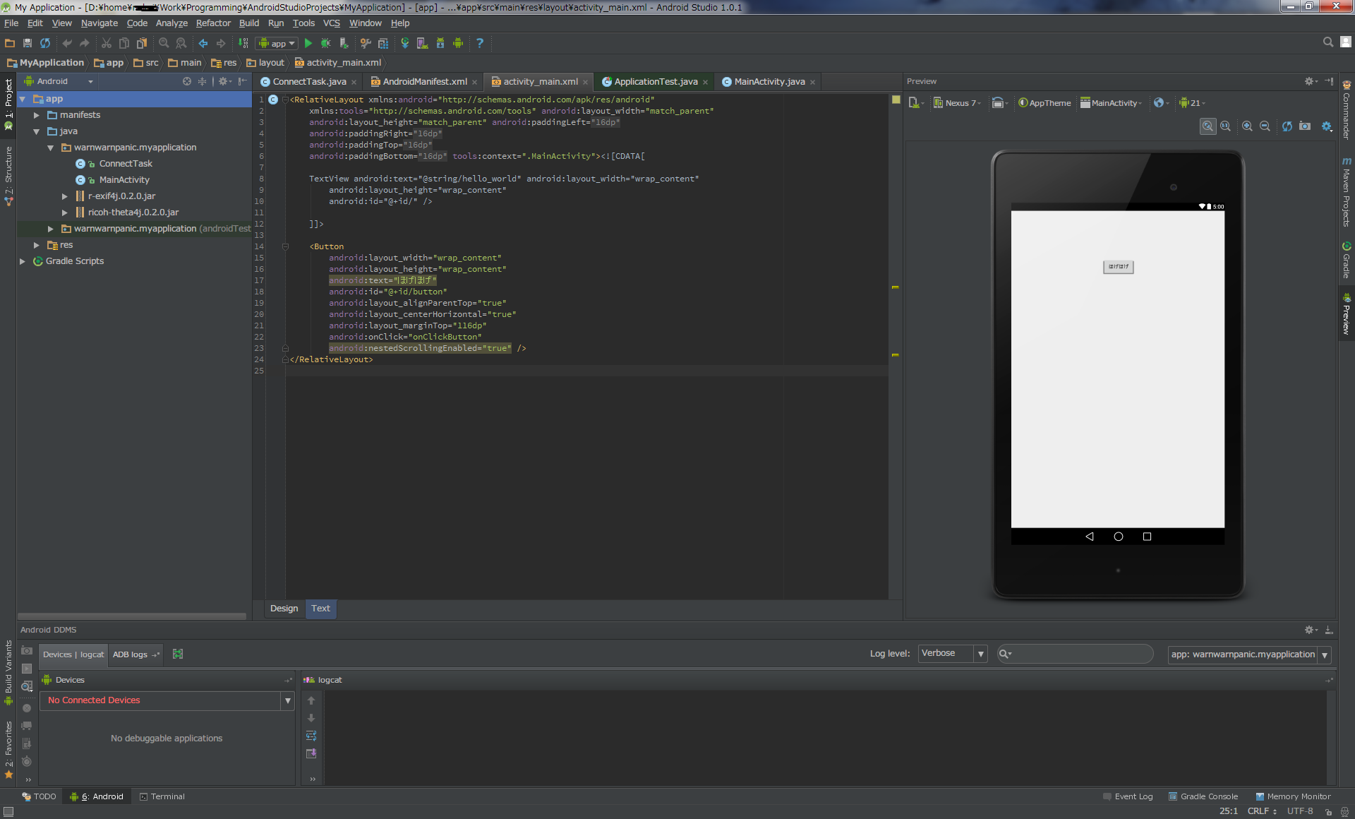Open the TODO tool window

(40, 796)
